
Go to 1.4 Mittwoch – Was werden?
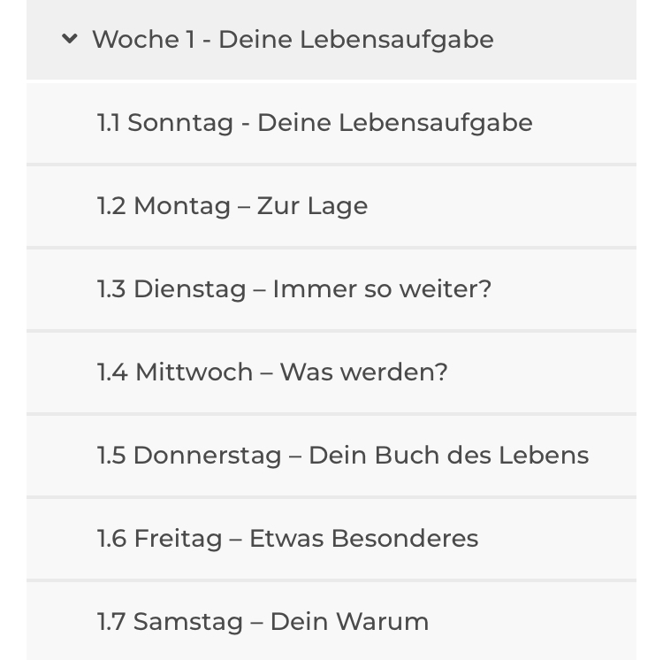point(272,372)
